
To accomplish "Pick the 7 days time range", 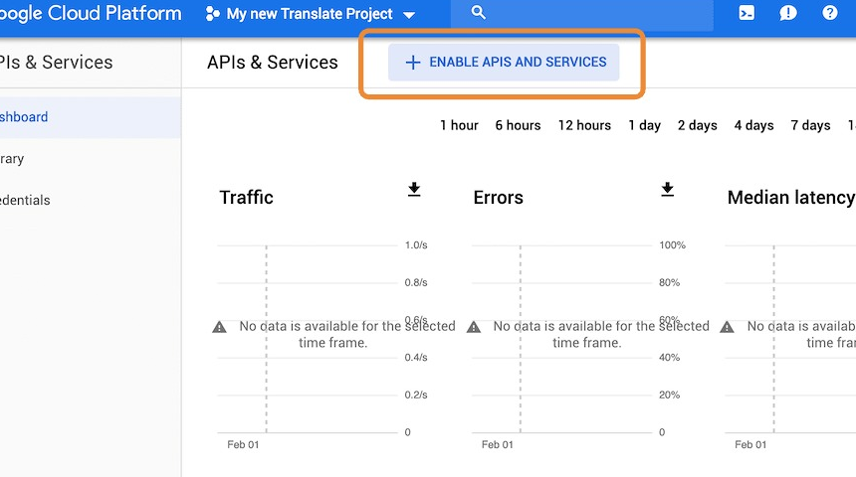I will click(810, 125).
